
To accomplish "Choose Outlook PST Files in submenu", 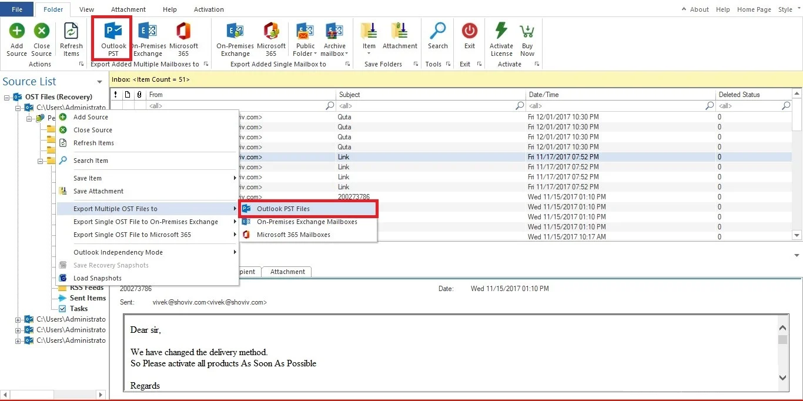I will pos(308,209).
